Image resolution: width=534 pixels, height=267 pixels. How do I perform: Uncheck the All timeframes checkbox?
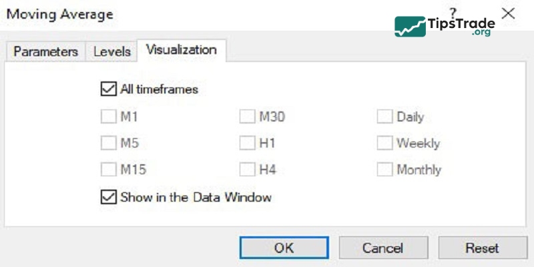[107, 89]
